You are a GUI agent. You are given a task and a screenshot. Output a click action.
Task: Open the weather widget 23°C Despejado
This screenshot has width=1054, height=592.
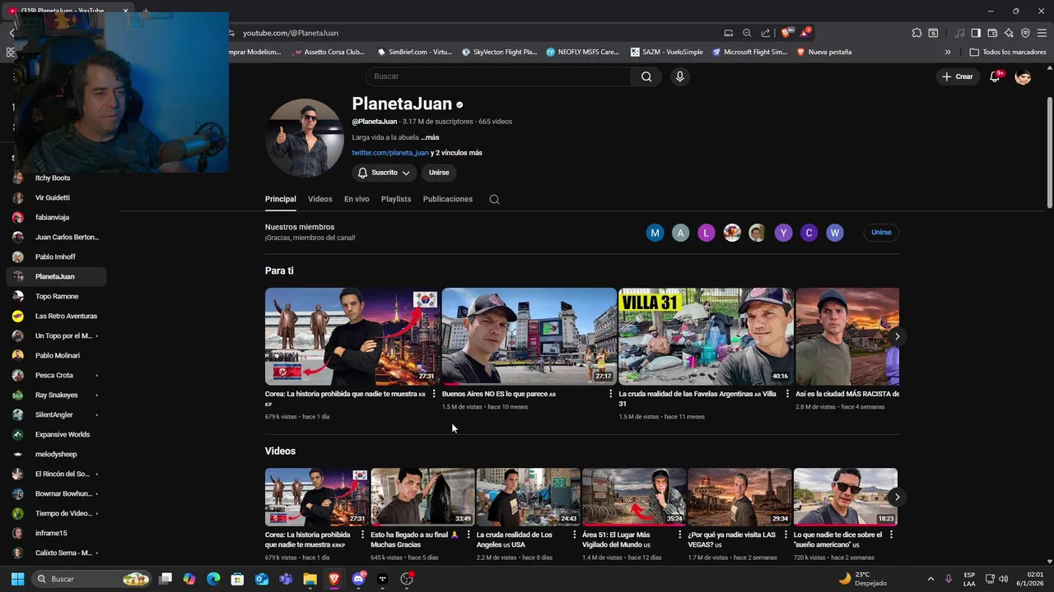[862, 579]
